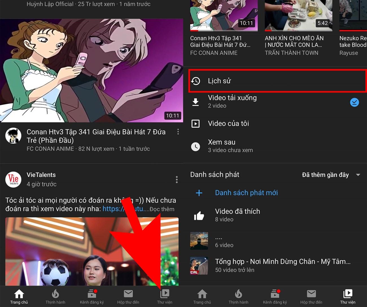Create Danh sách phát mới
The height and width of the screenshot is (307, 367).
(246, 193)
